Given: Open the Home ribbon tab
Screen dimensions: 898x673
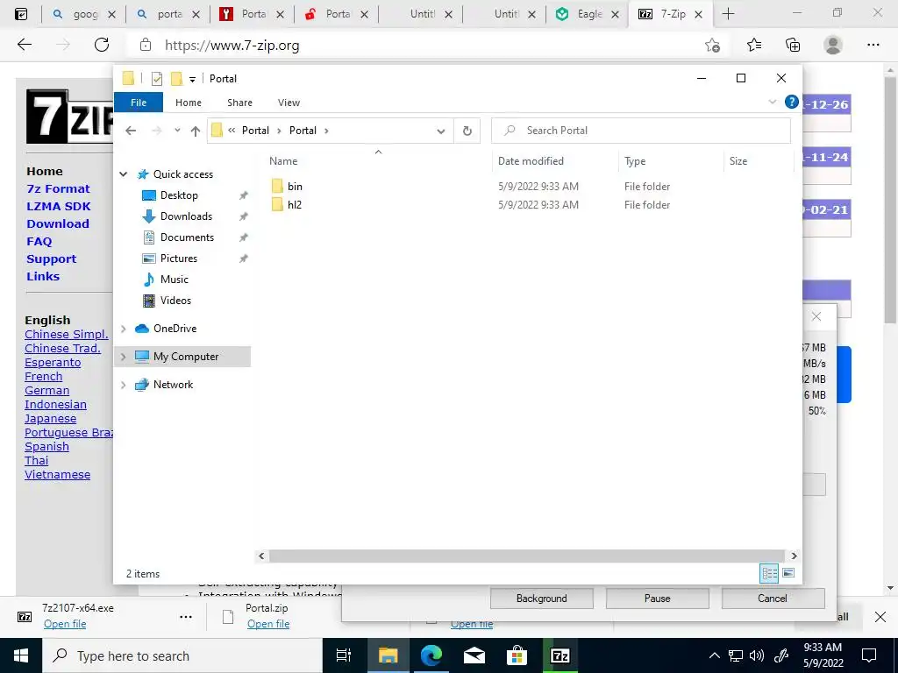Looking at the screenshot, I should tap(189, 103).
